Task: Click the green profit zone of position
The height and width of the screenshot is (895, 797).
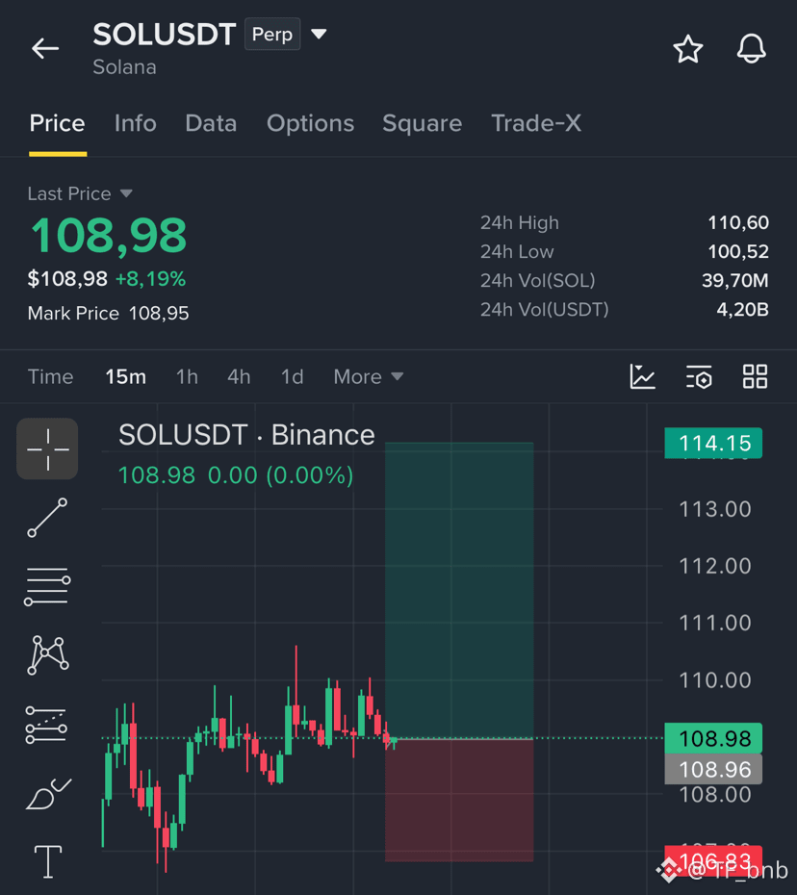Action: pyautogui.click(x=459, y=590)
